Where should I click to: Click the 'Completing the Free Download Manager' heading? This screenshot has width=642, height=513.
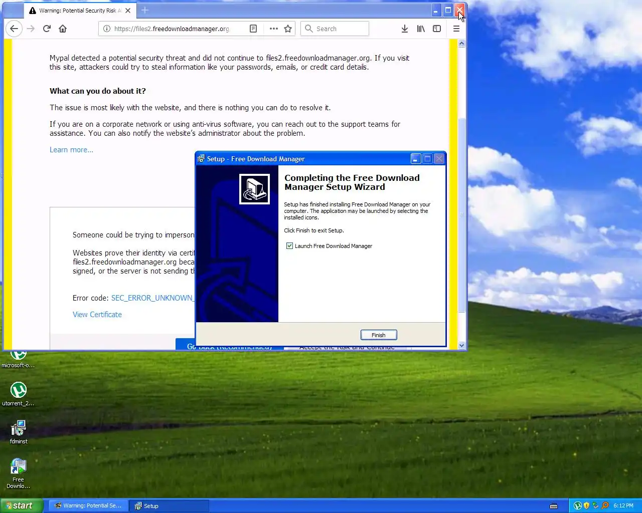(x=352, y=182)
